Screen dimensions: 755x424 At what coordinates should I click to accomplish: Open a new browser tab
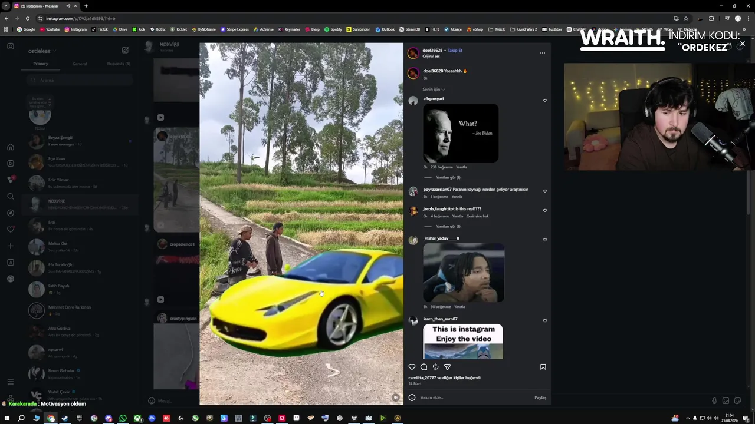(x=86, y=6)
